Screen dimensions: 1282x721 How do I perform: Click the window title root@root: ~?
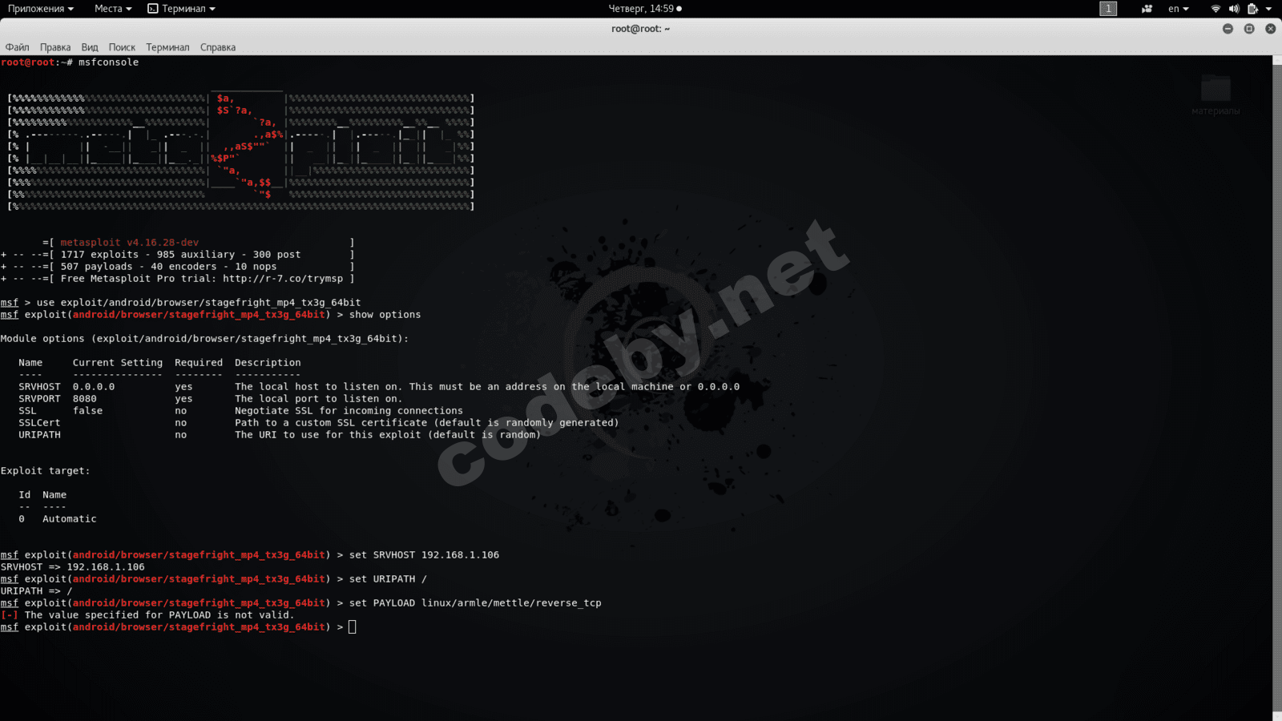(640, 29)
